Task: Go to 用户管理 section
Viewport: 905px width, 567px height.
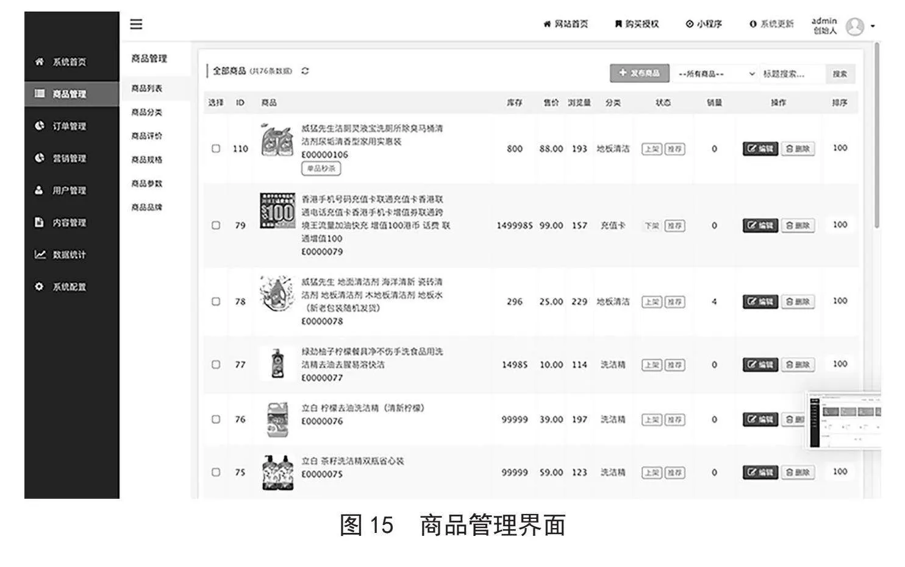Action: [x=61, y=191]
